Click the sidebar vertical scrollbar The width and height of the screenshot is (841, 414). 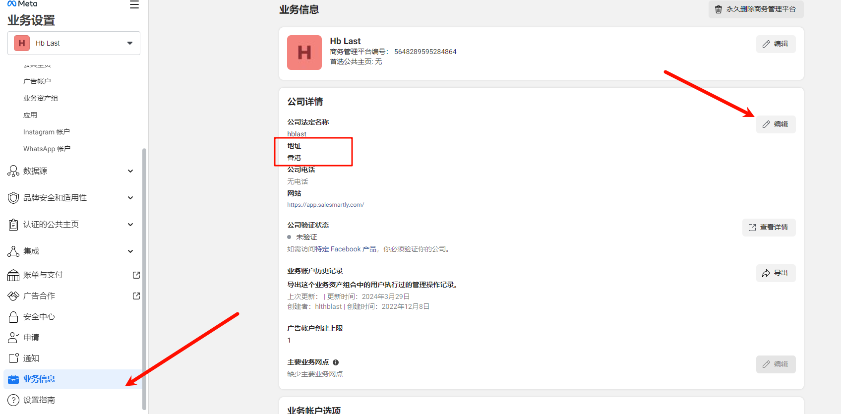point(144,279)
